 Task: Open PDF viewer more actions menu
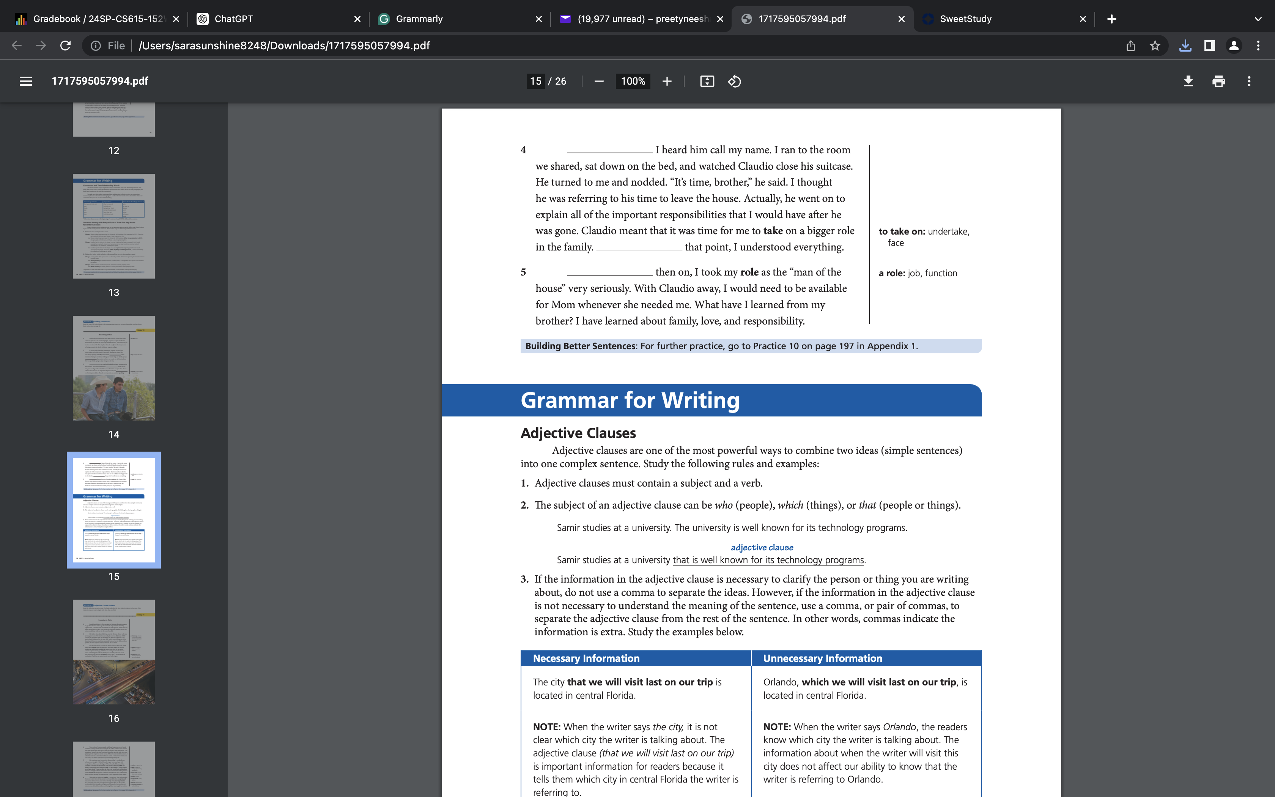1249,81
